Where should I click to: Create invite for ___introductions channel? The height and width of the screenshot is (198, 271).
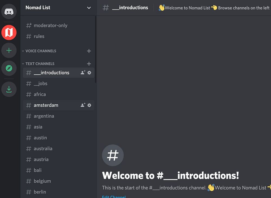pyautogui.click(x=83, y=73)
